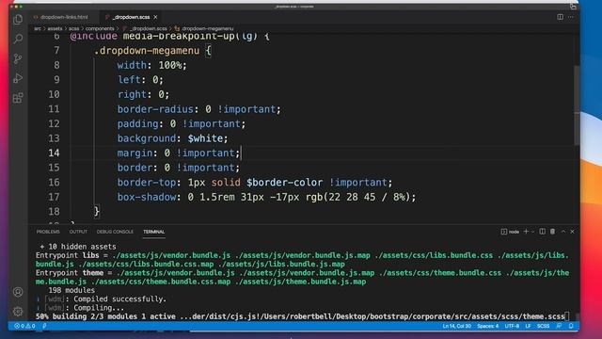Open the Explorer view in activity bar

tap(18, 19)
